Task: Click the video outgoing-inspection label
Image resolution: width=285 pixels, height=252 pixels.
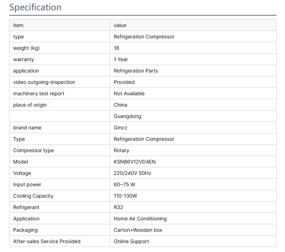Action: point(44,82)
